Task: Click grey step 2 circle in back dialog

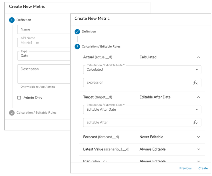Action: point(12,113)
